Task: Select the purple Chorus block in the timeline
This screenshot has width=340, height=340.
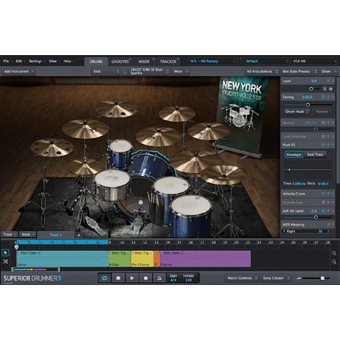Action: coord(205,258)
